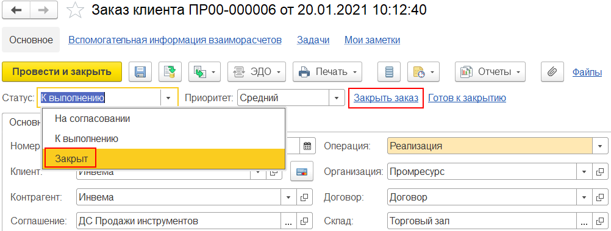Select К выполнению in status list
Screen dimensions: 611x231
(x=164, y=138)
